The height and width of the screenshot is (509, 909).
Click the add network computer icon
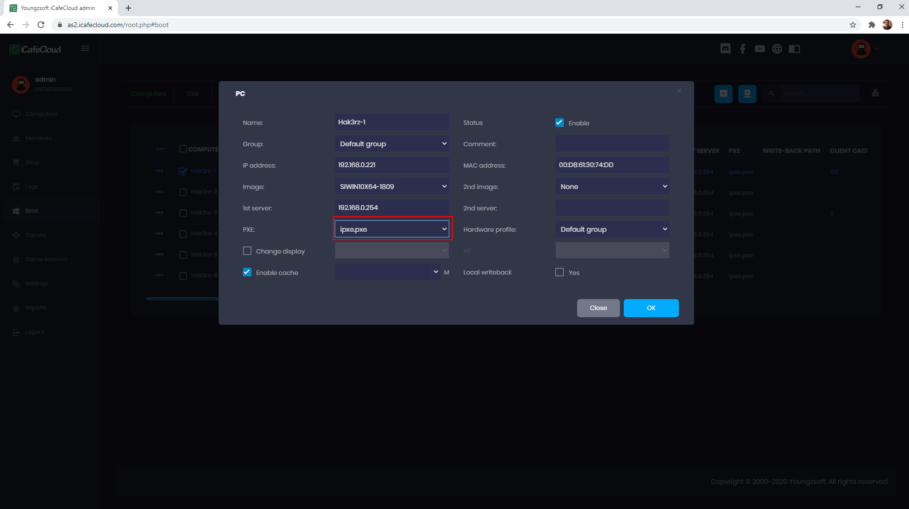(x=747, y=94)
